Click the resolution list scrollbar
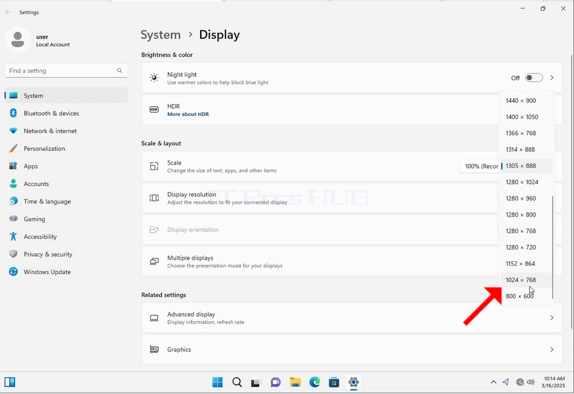This screenshot has height=394, width=574. click(553, 247)
